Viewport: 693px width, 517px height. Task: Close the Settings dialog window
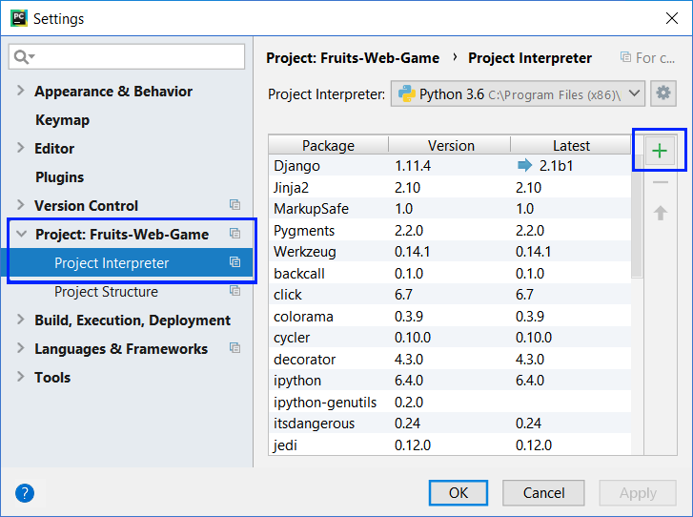(x=670, y=18)
